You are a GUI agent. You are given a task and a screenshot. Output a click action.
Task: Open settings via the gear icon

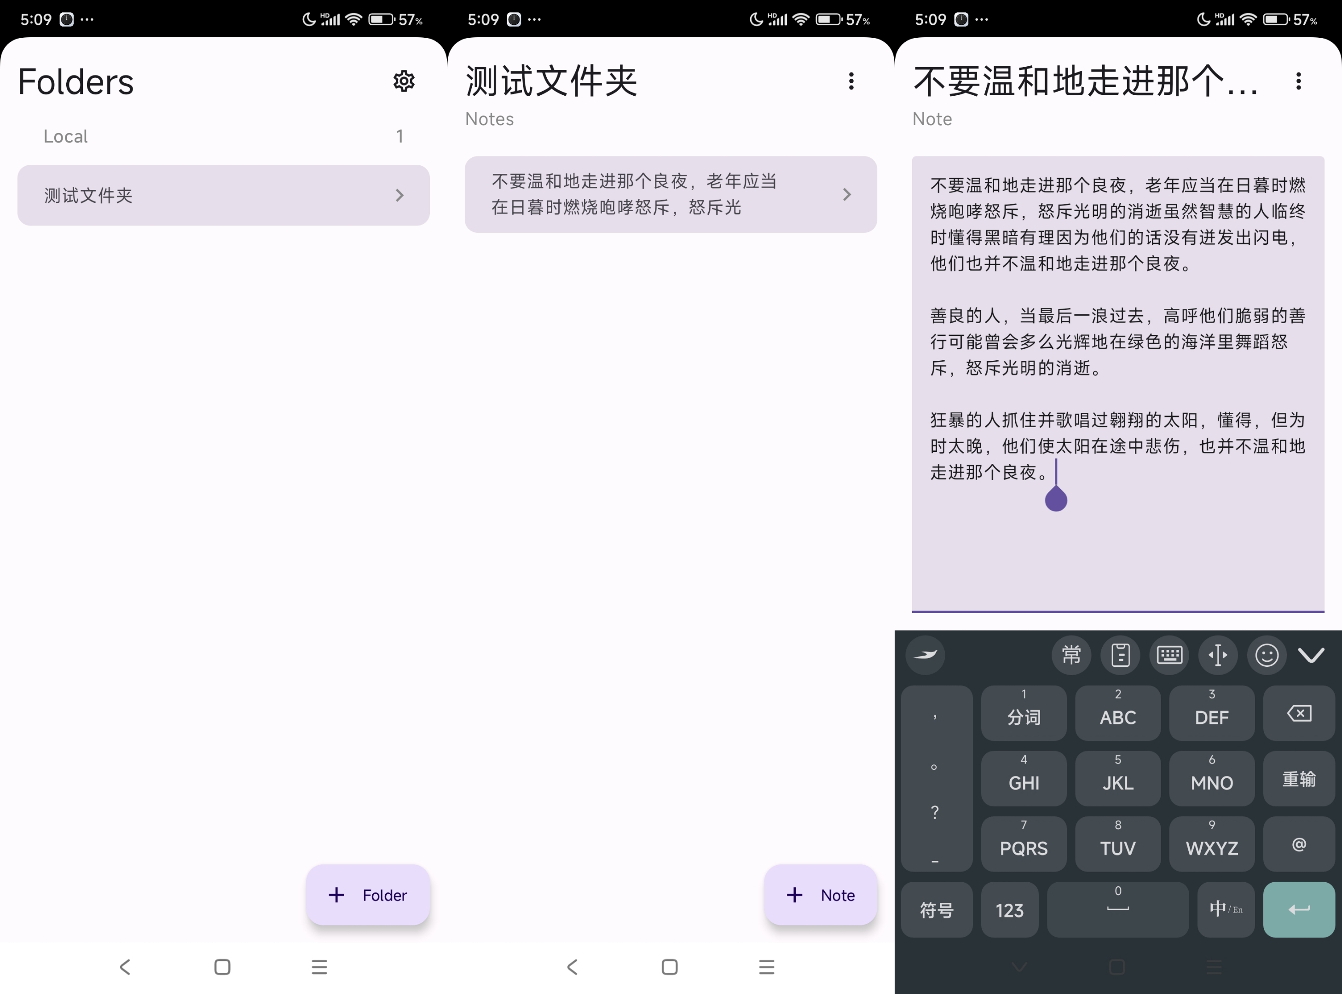point(403,81)
